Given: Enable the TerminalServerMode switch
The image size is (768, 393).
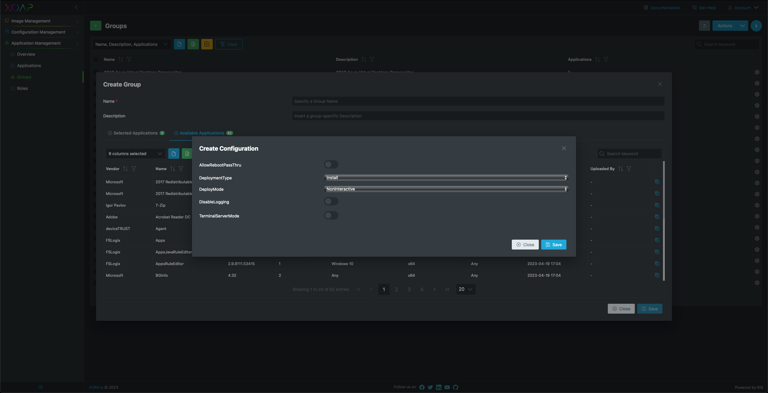Looking at the screenshot, I should (x=331, y=215).
